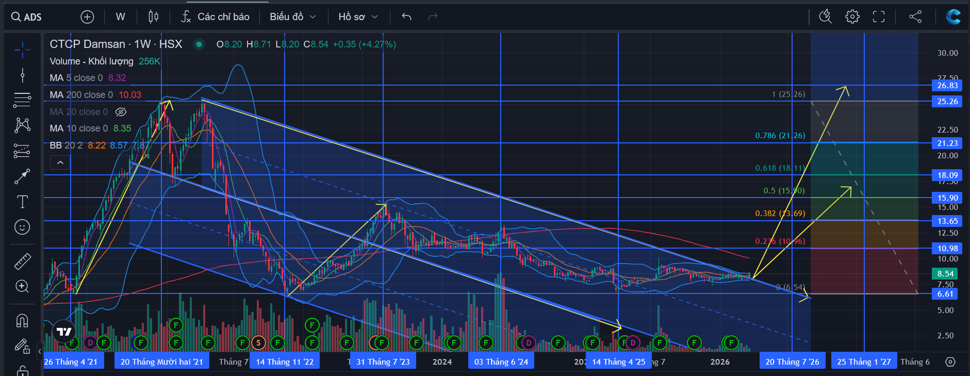
Task: Select the crosshair cursor tool
Action: tap(22, 50)
